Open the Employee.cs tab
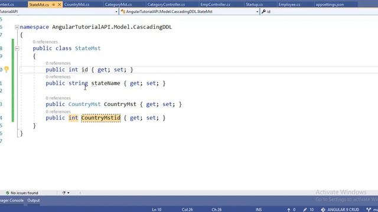This screenshot has height=212, width=378. 289,5
